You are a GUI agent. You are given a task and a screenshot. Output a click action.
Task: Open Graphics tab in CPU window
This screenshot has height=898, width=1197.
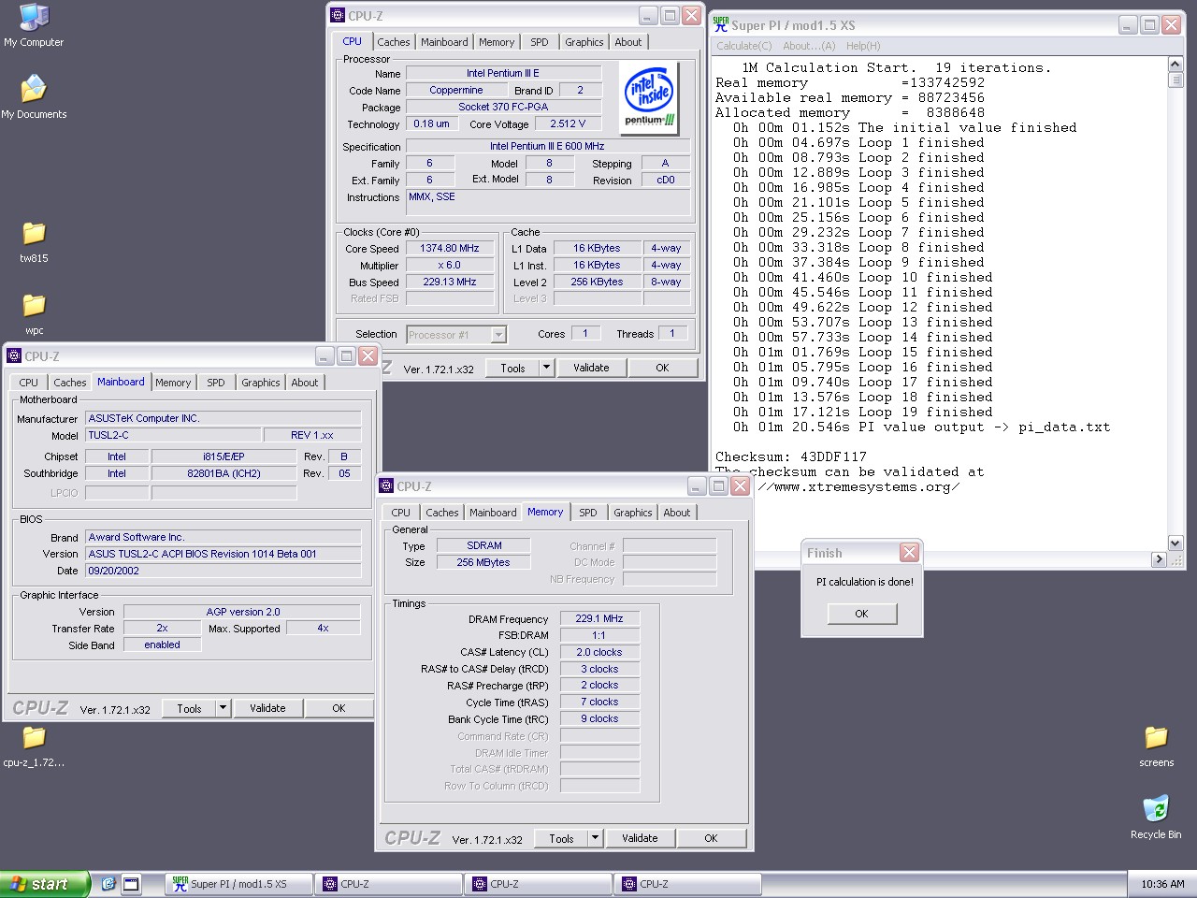tap(584, 42)
